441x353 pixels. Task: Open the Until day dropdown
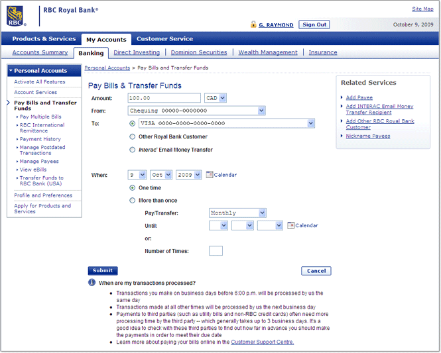pyautogui.click(x=219, y=225)
